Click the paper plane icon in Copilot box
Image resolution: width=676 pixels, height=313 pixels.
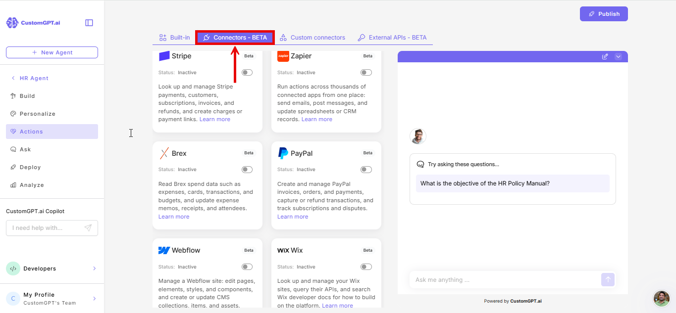coord(88,228)
